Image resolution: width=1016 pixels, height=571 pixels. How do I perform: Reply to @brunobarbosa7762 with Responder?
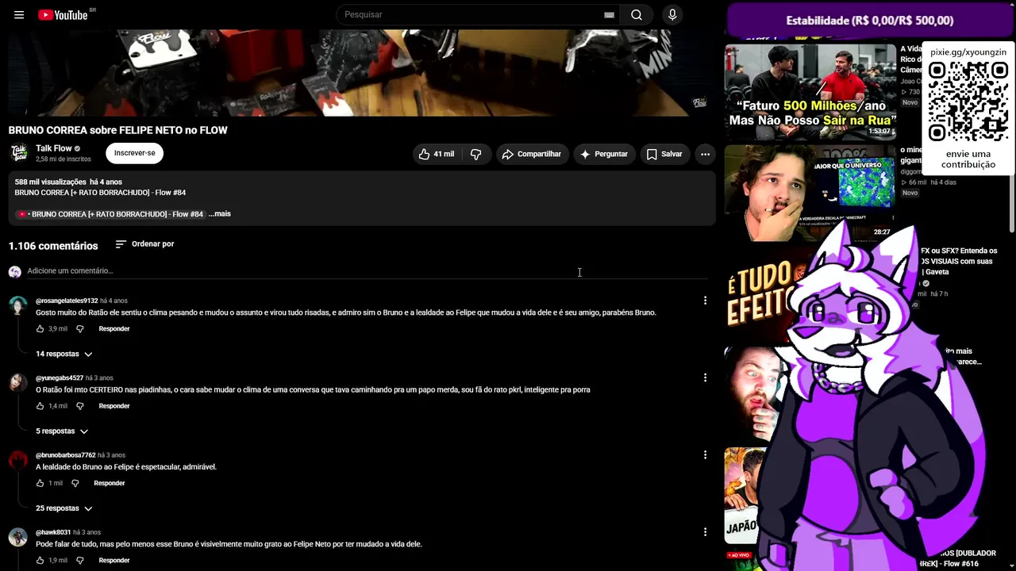[110, 483]
